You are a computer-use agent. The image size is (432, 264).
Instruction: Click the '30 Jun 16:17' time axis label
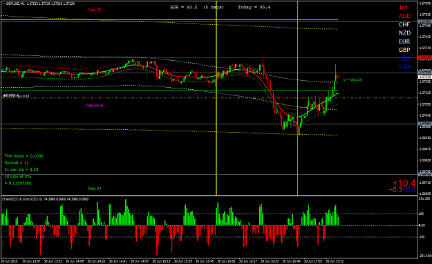[248, 261]
